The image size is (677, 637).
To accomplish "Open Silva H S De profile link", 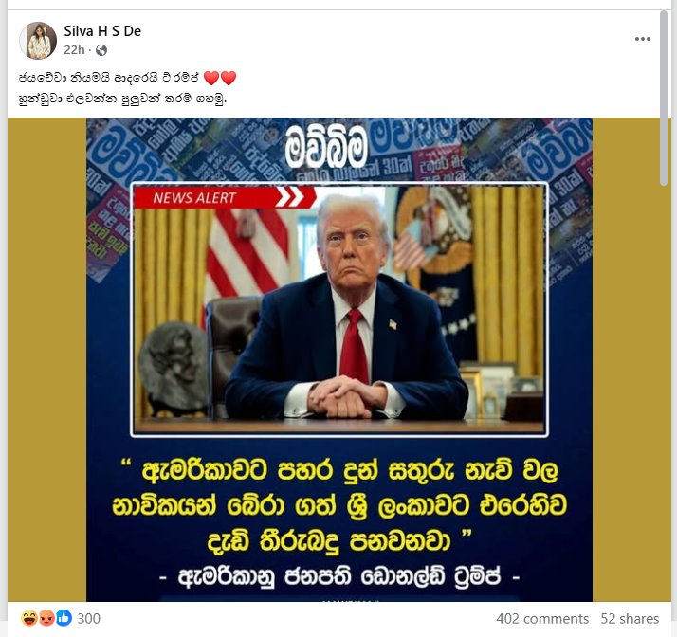I will (102, 31).
